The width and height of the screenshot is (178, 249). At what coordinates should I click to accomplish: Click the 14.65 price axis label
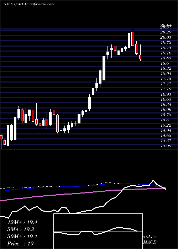pos(166,136)
